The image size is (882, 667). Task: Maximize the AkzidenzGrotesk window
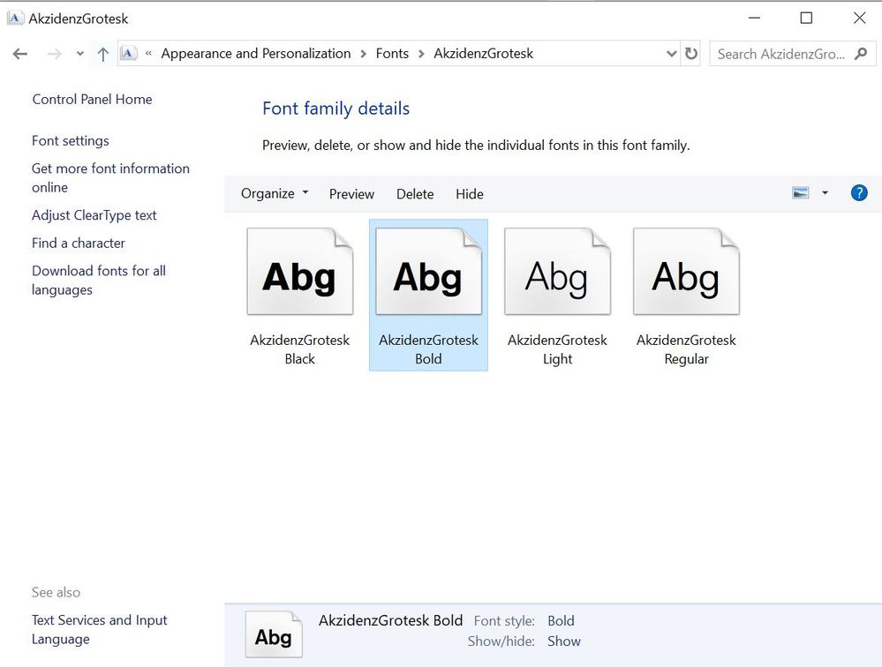click(x=806, y=18)
